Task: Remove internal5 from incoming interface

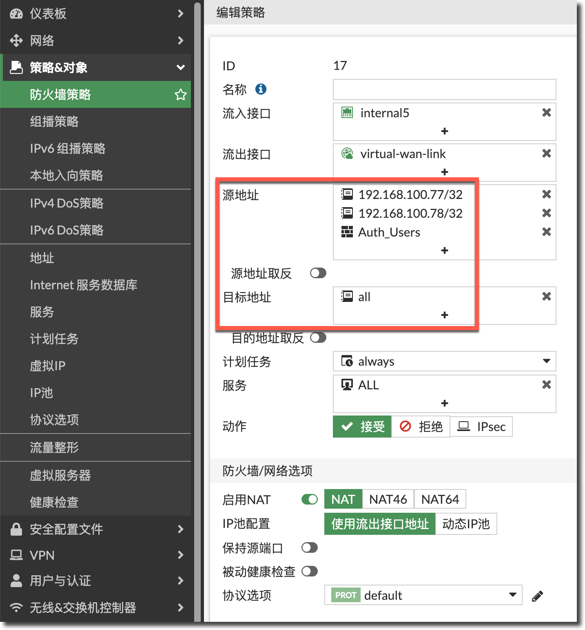Action: [546, 112]
